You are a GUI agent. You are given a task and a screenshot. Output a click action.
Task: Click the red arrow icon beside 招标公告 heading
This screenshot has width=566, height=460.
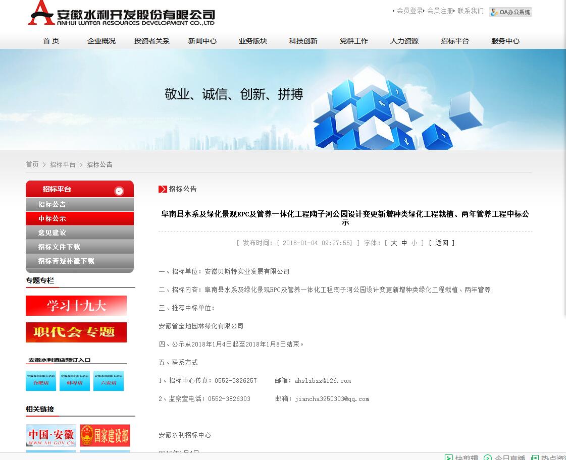click(x=163, y=189)
